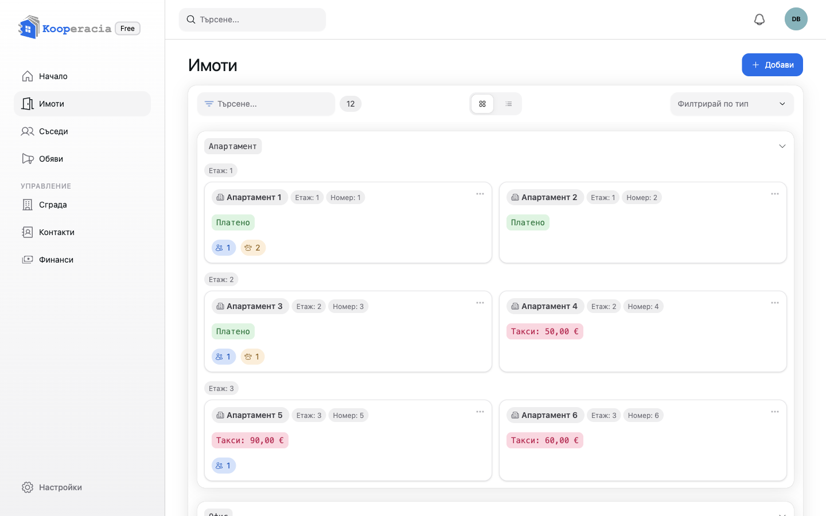Viewport: 826px width, 516px height.
Task: Click the Kooperacia logo
Action: [65, 28]
